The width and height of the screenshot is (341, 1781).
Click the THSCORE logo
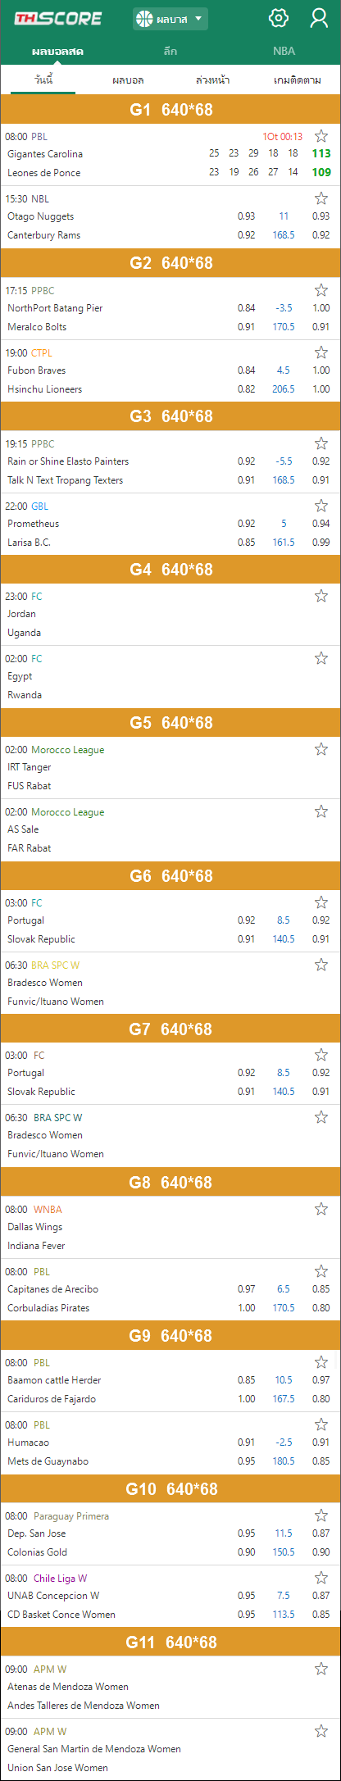point(57,18)
